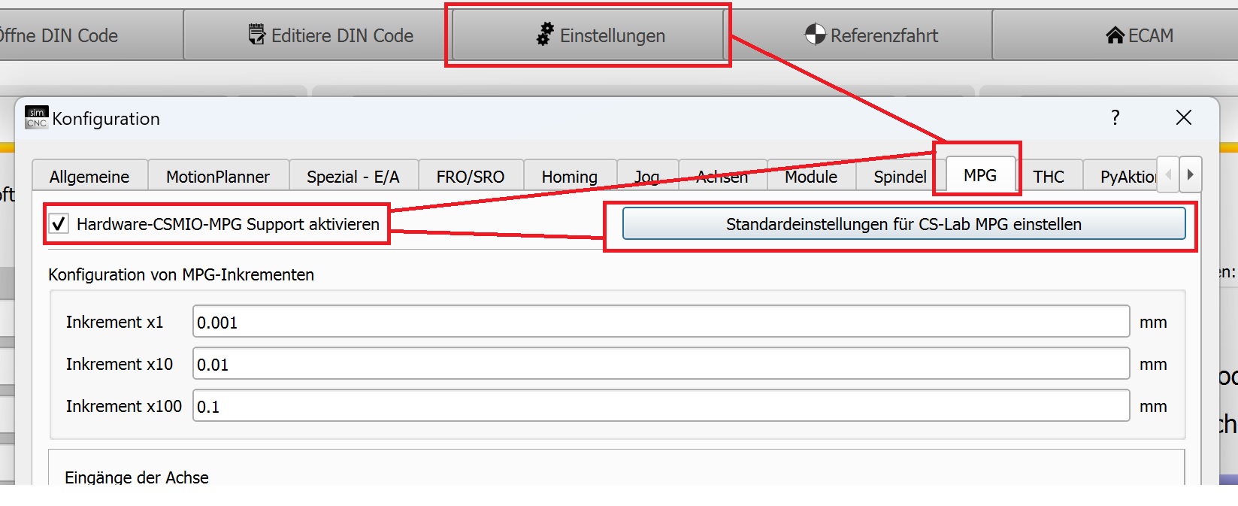This screenshot has height=506, width=1238.
Task: Click the question mark help button
Action: (1115, 117)
